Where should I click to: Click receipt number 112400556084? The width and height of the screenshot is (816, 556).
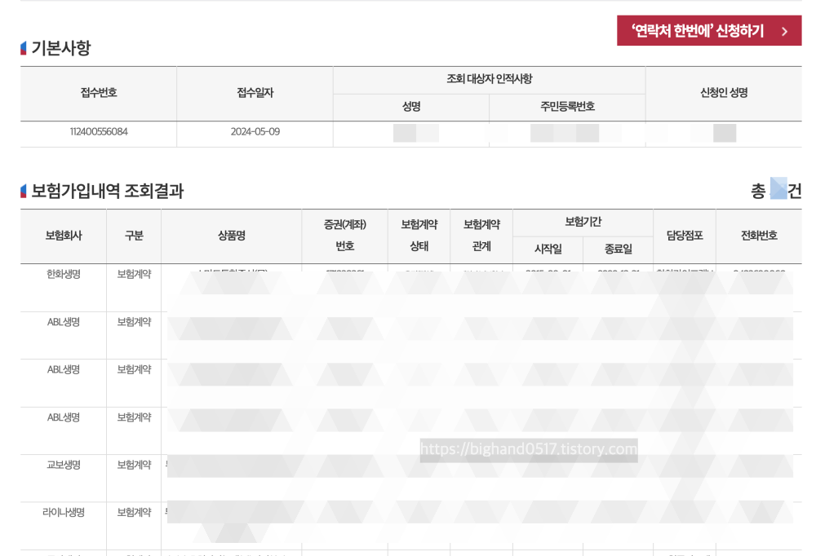coord(99,132)
